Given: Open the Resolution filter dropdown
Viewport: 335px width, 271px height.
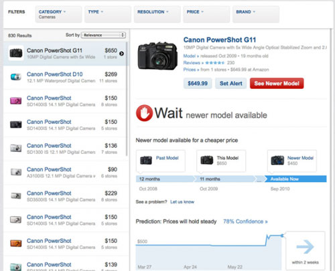Looking at the screenshot, I should 157,14.
